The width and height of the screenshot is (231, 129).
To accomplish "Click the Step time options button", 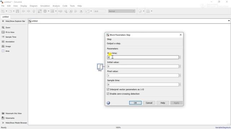I will point(180,57).
